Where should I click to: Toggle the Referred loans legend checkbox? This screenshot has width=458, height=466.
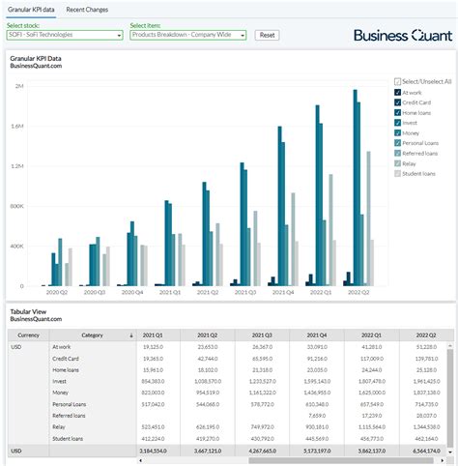(398, 154)
